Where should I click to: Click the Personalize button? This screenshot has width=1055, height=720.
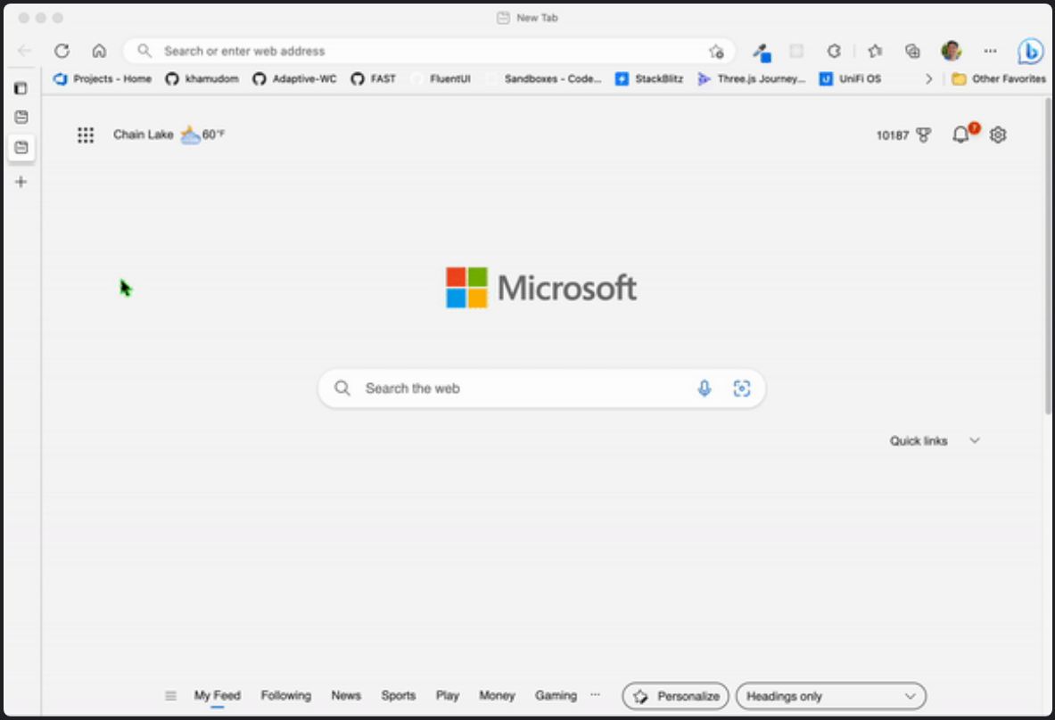pyautogui.click(x=675, y=697)
